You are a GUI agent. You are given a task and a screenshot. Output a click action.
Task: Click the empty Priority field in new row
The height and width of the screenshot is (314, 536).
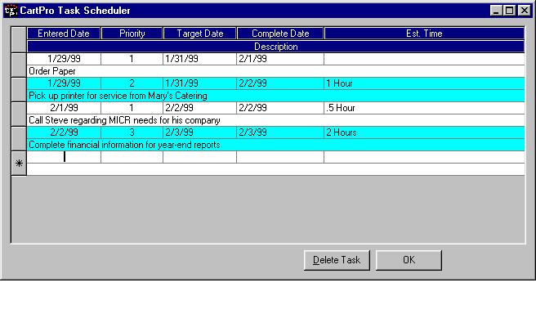click(132, 157)
